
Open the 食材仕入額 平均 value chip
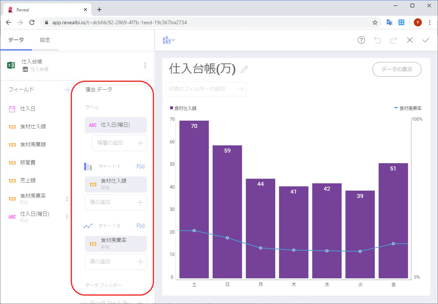tap(116, 184)
